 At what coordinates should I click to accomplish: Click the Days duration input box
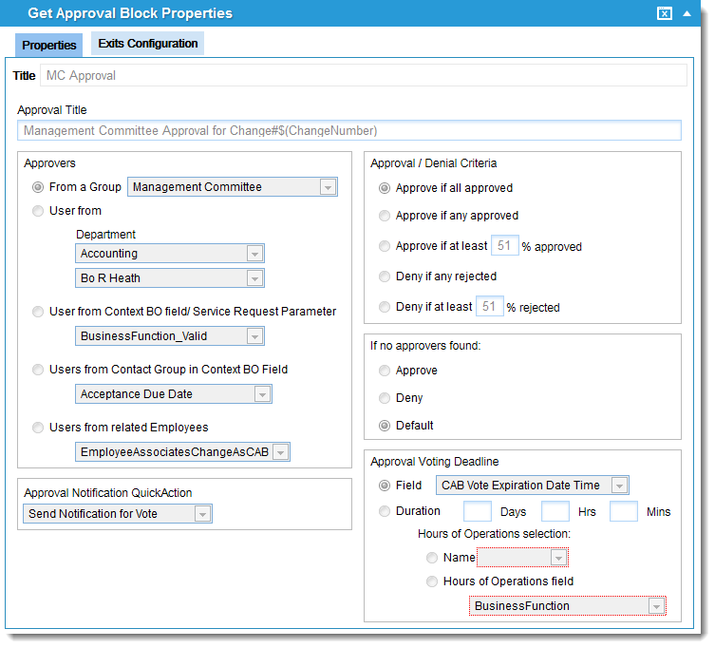click(477, 511)
